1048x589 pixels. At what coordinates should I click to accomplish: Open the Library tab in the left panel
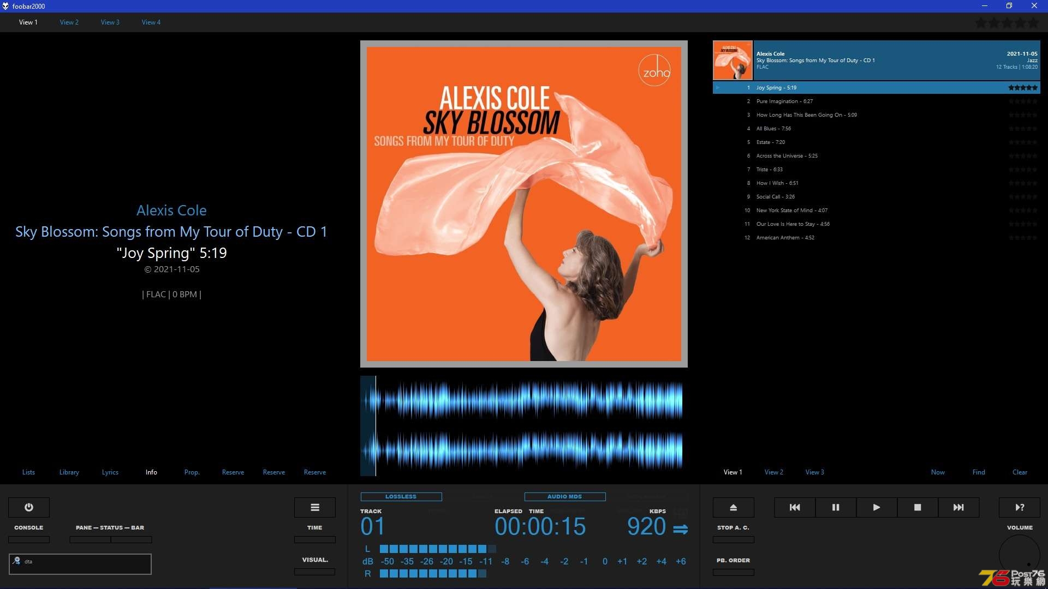coord(69,472)
